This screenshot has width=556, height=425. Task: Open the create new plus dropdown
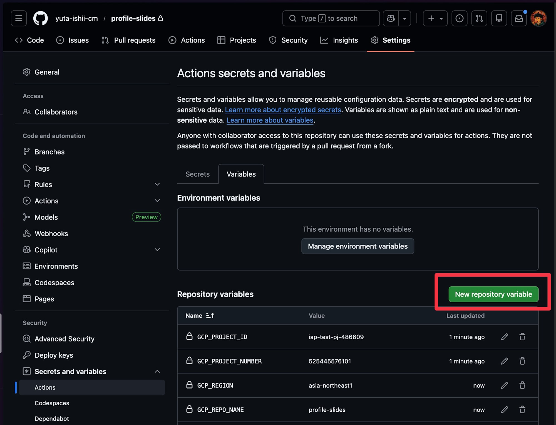[x=435, y=18]
